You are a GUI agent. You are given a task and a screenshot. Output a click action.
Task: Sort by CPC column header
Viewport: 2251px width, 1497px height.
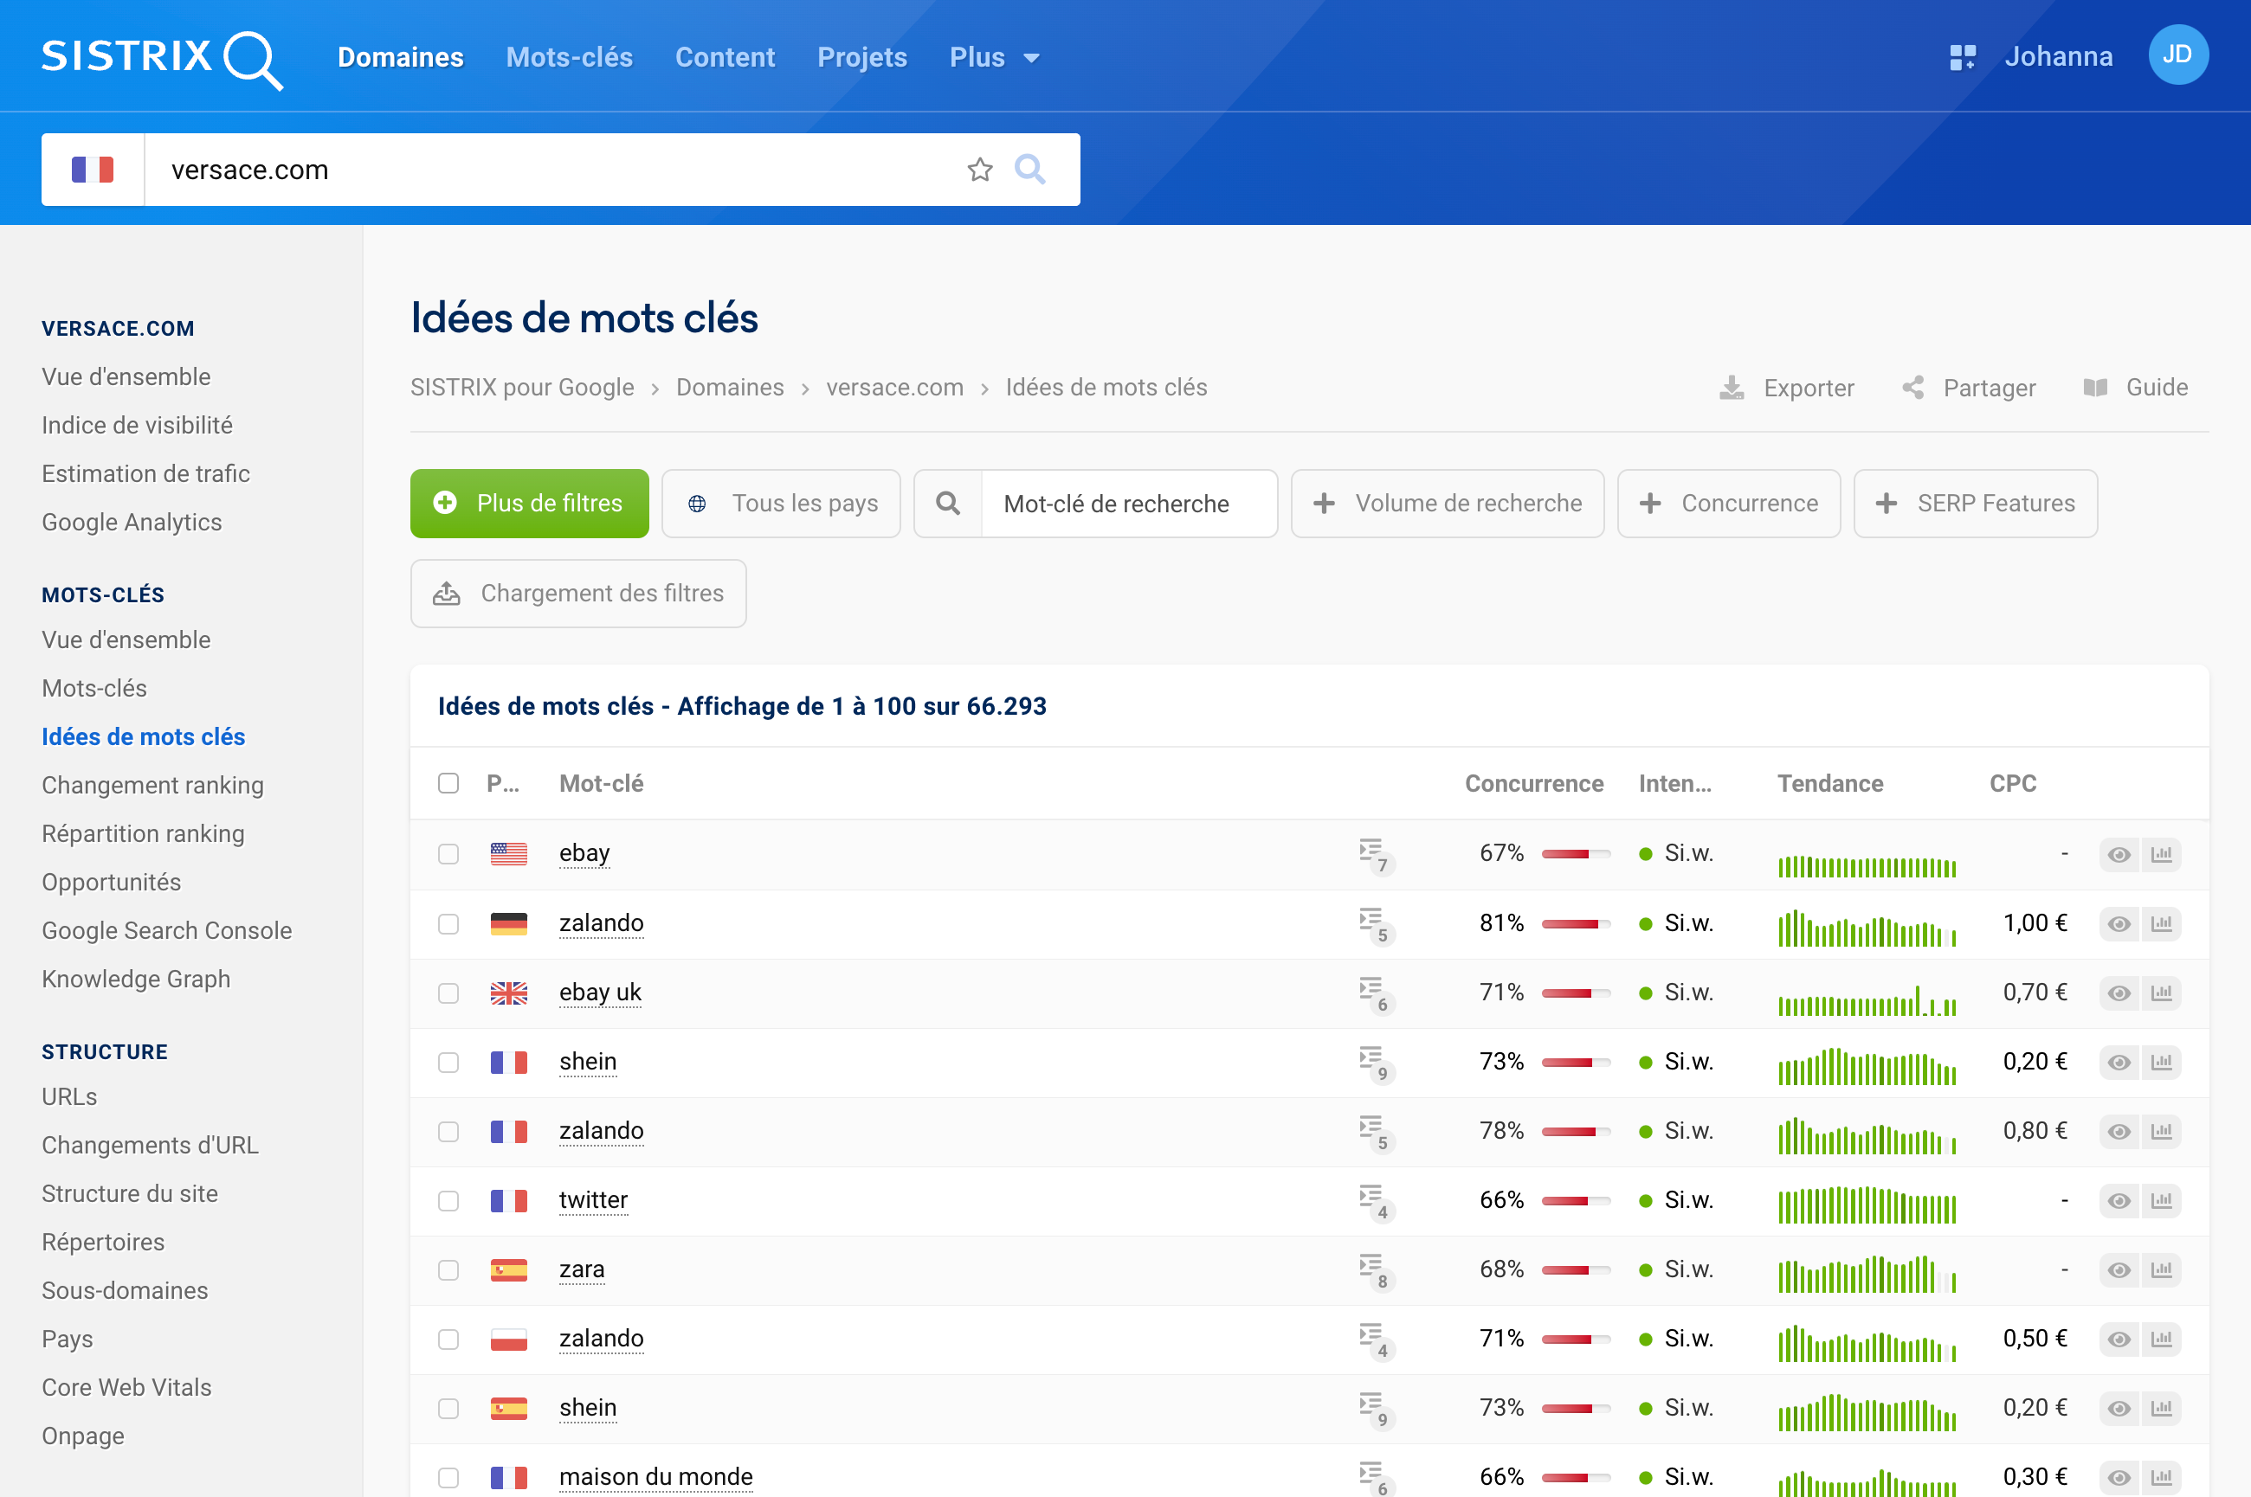click(x=2012, y=784)
